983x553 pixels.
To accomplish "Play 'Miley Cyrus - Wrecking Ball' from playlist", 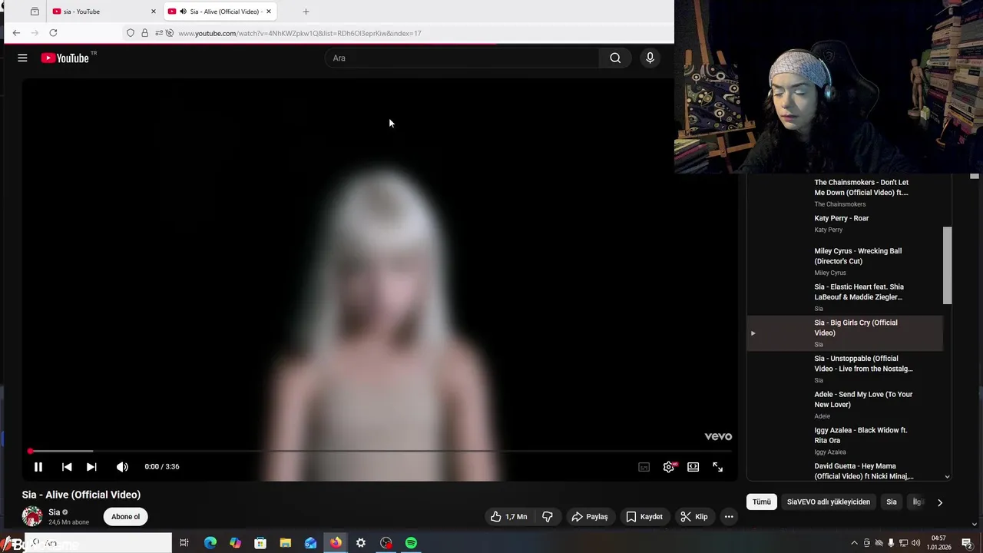I will pyautogui.click(x=845, y=261).
